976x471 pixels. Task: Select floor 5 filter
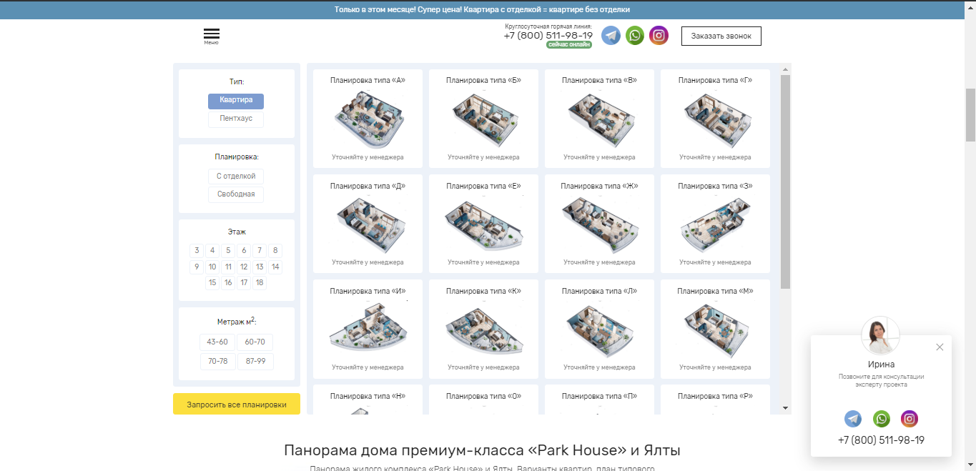tap(228, 250)
